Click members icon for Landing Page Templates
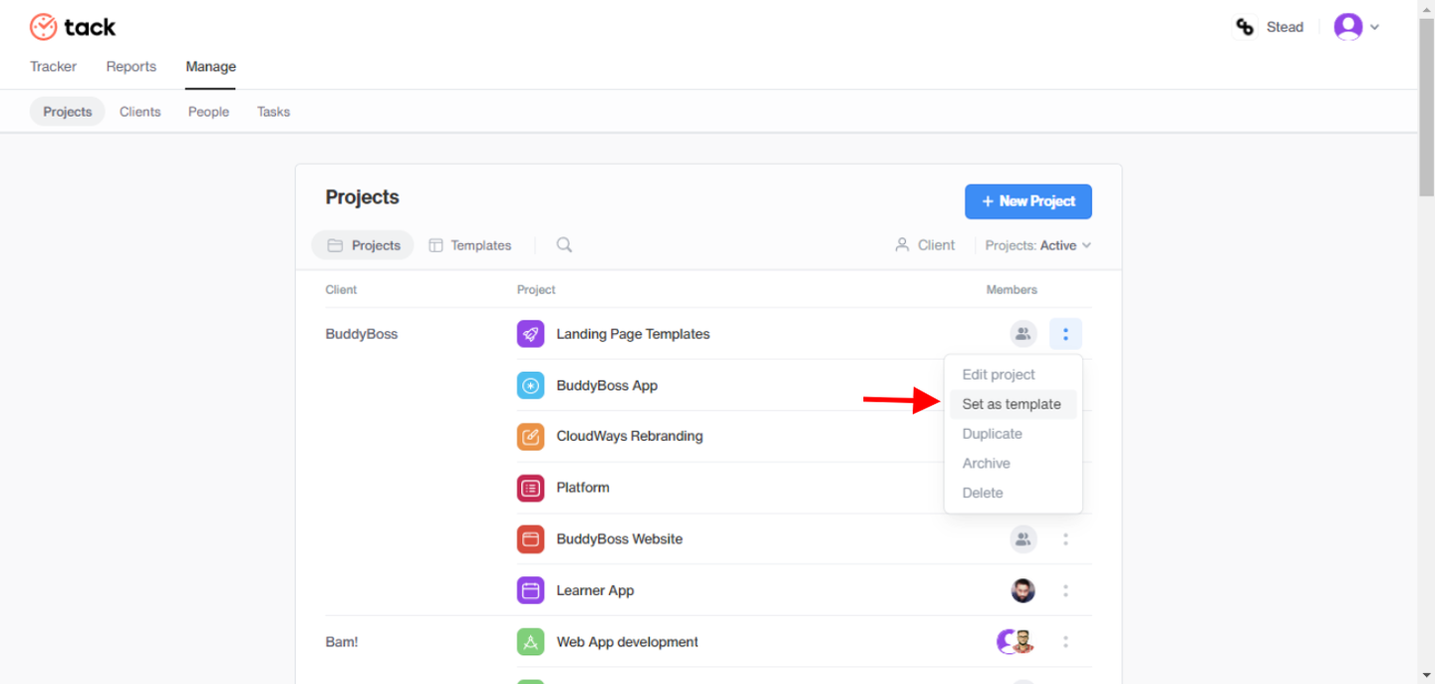The height and width of the screenshot is (684, 1435). (1023, 334)
